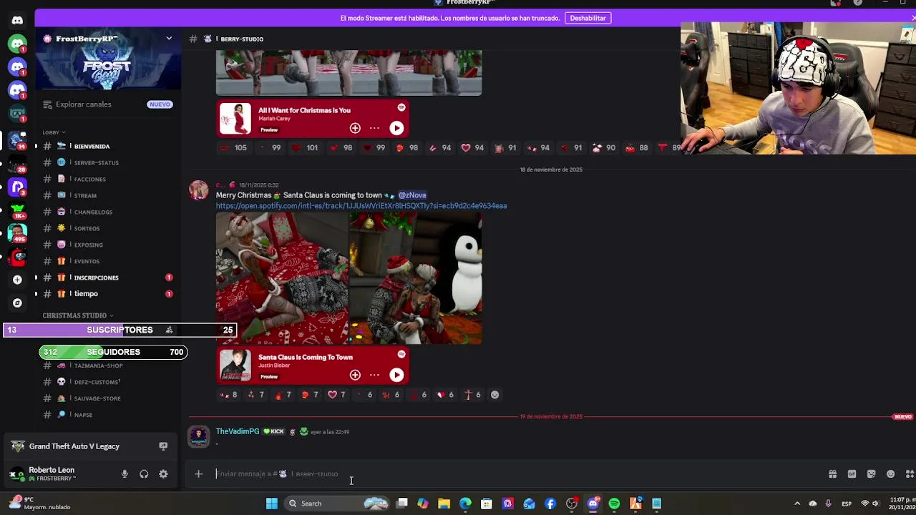Open the GIF picker

[x=852, y=474]
